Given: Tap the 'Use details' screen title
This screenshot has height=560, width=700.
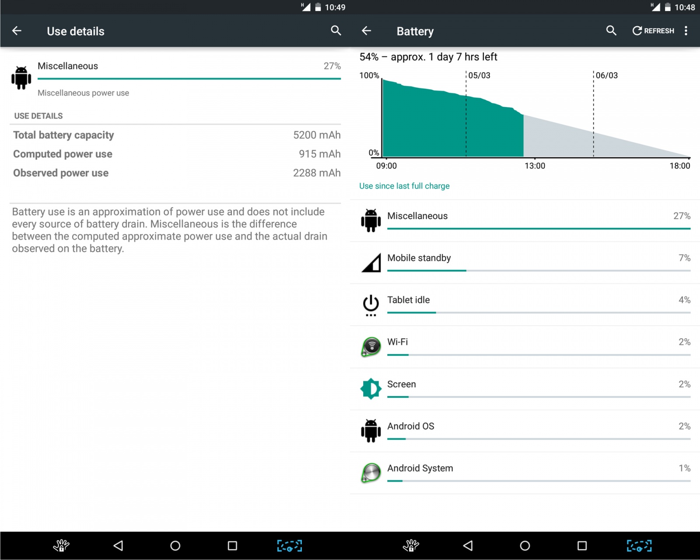Looking at the screenshot, I should tap(76, 31).
